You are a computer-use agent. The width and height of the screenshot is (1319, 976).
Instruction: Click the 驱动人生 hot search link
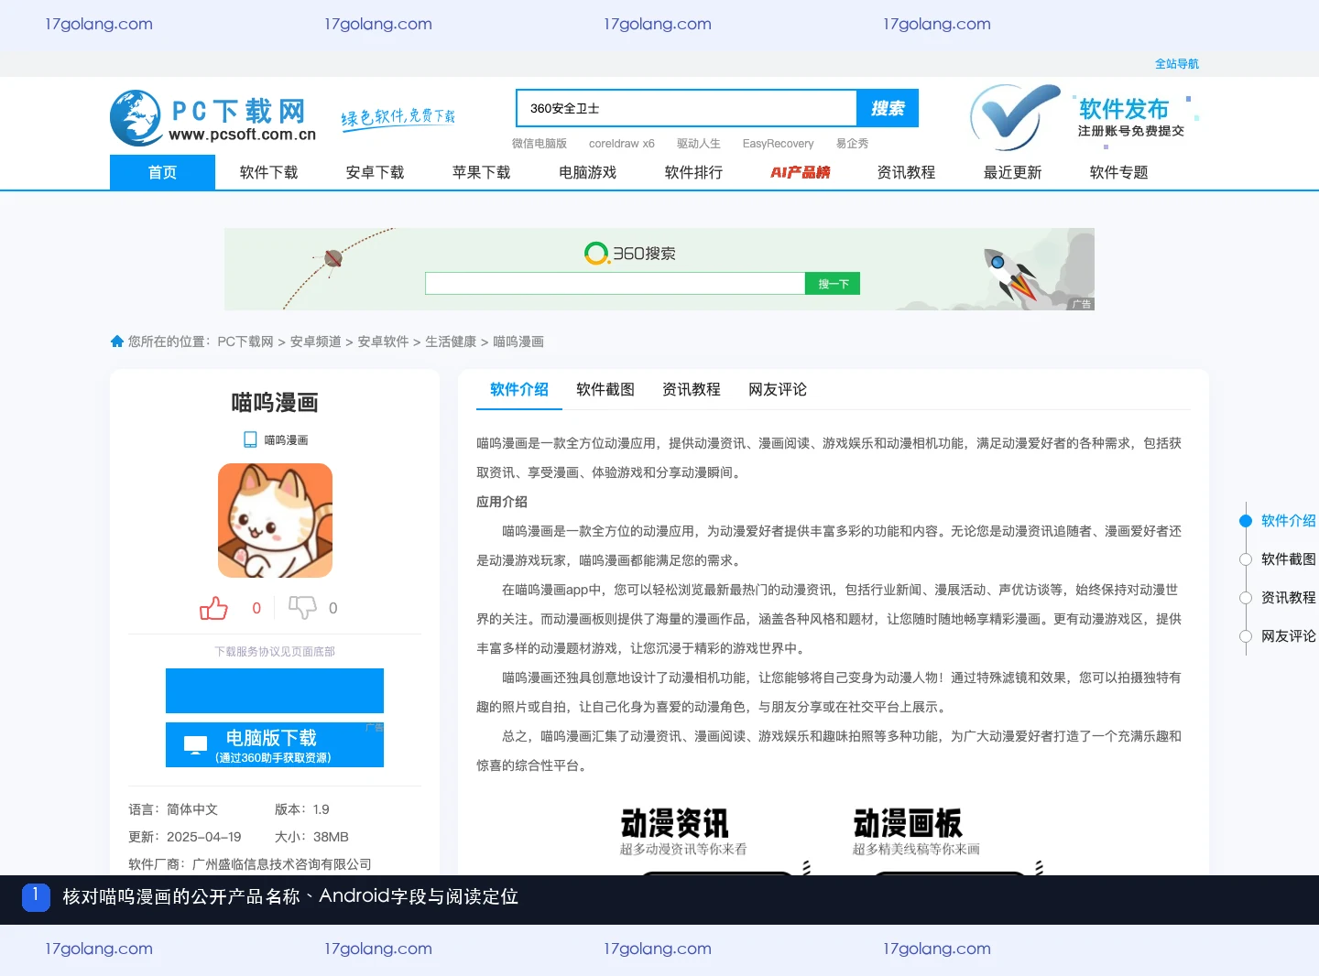pos(699,144)
